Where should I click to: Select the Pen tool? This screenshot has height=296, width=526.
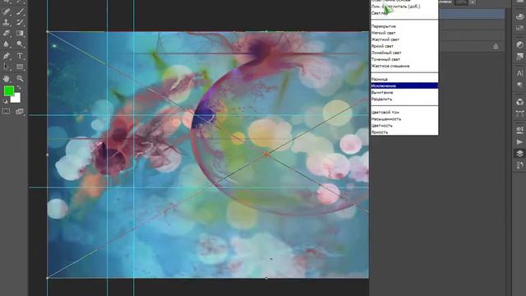coord(7,56)
